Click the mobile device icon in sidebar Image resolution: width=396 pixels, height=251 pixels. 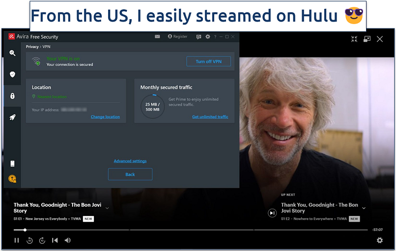pos(12,164)
